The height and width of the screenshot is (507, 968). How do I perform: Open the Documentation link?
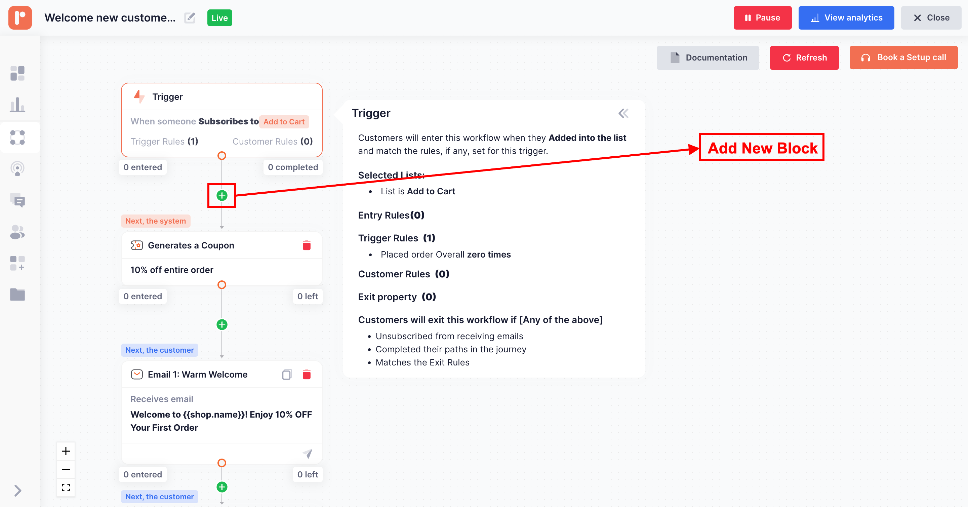pos(708,57)
